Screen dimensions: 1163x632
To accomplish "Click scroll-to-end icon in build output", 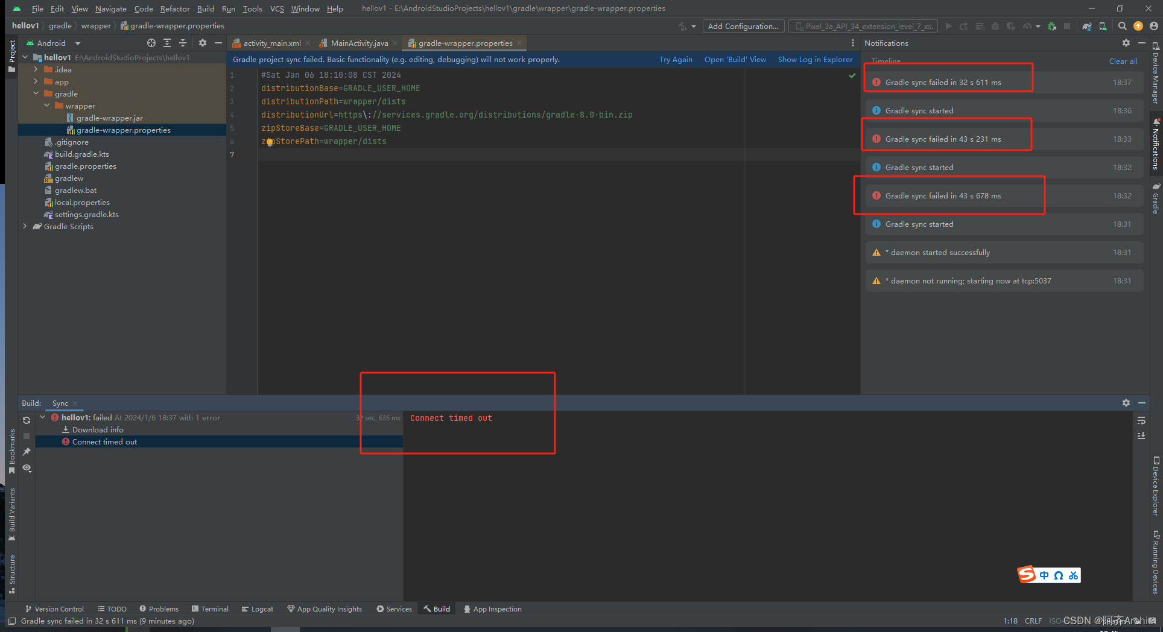I will [x=1141, y=435].
